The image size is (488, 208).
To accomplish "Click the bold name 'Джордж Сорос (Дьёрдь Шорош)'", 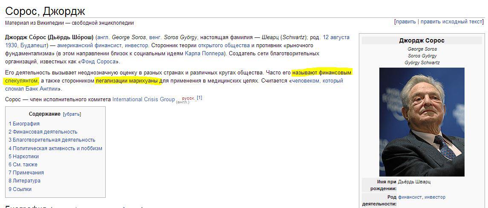I will pyautogui.click(x=49, y=37).
